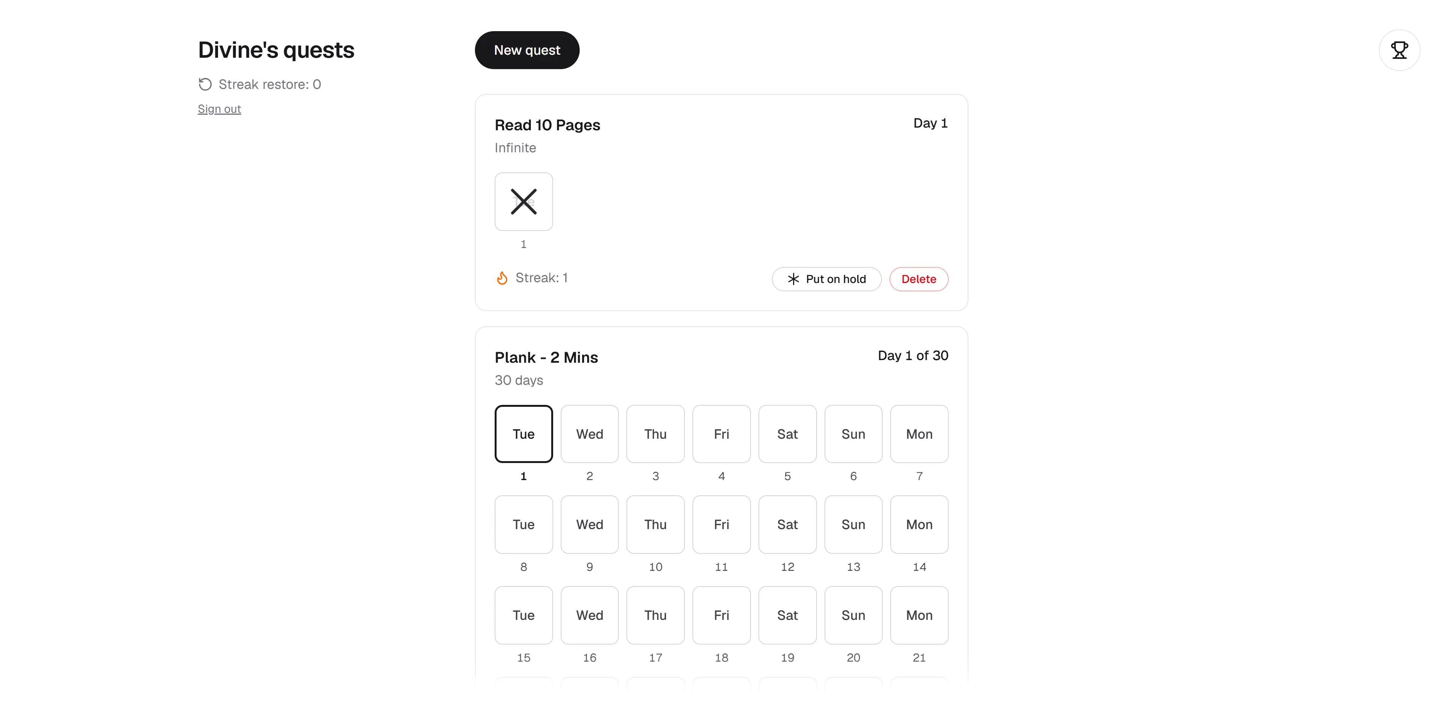Put the Read 10 Pages quest on hold

pos(826,279)
